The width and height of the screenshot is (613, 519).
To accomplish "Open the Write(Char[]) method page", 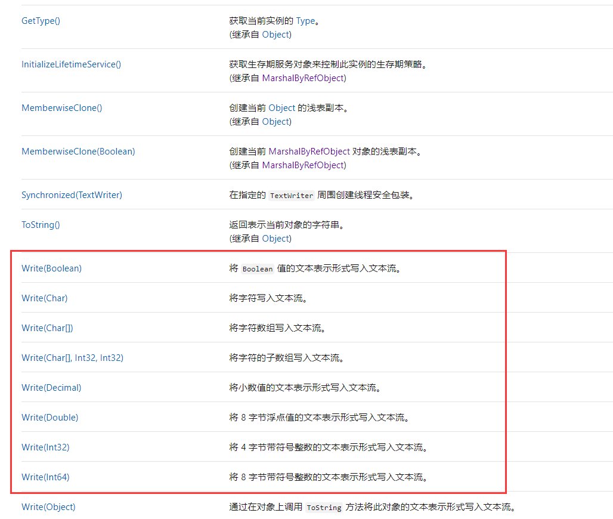I will 47,328.
